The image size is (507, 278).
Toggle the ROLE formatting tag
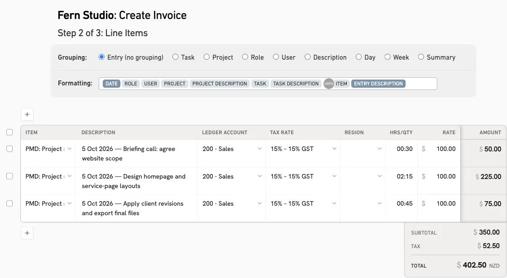131,84
